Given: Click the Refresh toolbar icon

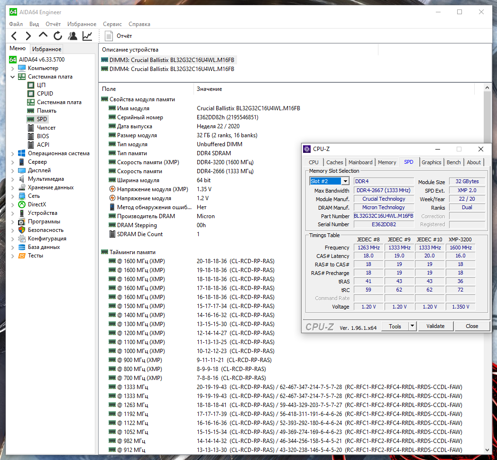Looking at the screenshot, I should coord(58,35).
